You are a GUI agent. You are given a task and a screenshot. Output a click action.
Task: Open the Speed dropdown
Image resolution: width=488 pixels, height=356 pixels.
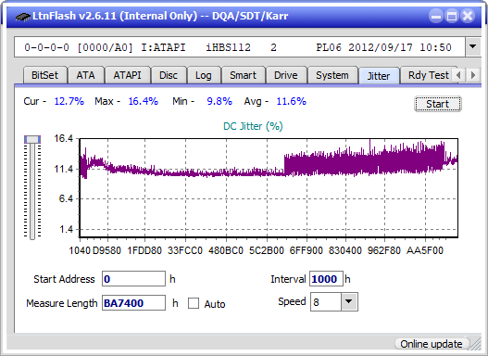349,302
